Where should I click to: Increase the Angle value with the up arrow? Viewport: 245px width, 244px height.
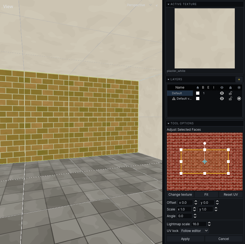[x=195, y=215]
